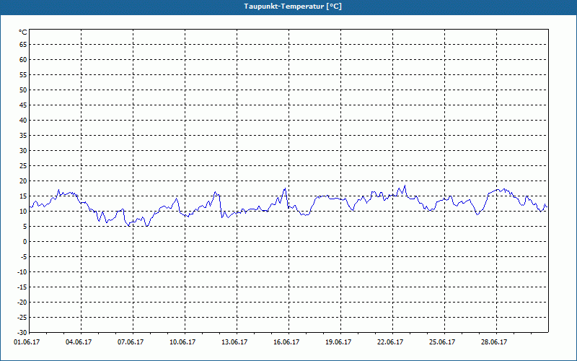Click the 40 y-axis label

pyautogui.click(x=23, y=121)
